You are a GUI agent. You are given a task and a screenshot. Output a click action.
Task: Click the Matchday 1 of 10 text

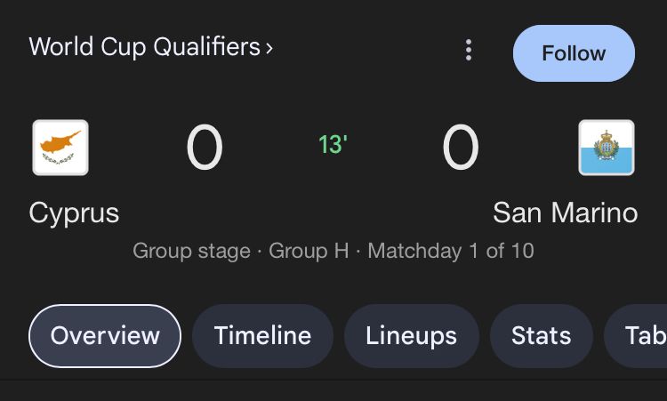pos(451,251)
